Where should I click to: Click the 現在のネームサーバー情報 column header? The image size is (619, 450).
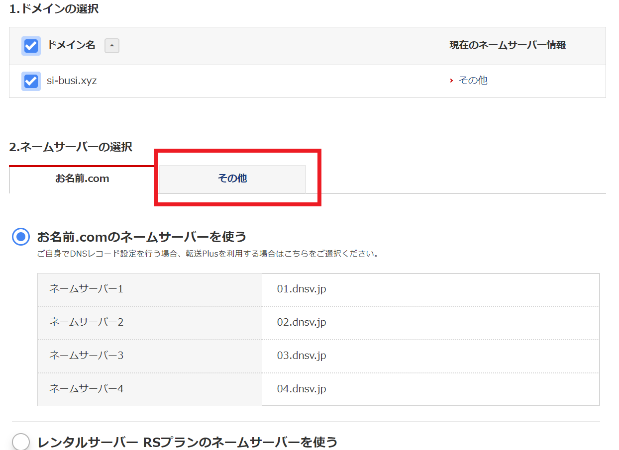pyautogui.click(x=508, y=45)
